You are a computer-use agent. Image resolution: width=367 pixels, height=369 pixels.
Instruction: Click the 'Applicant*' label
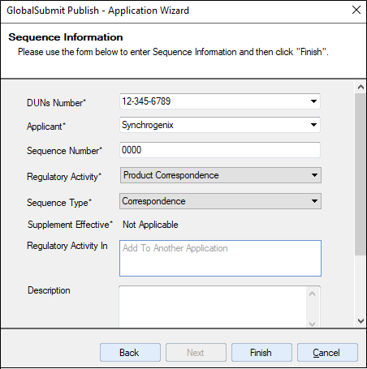[46, 127]
